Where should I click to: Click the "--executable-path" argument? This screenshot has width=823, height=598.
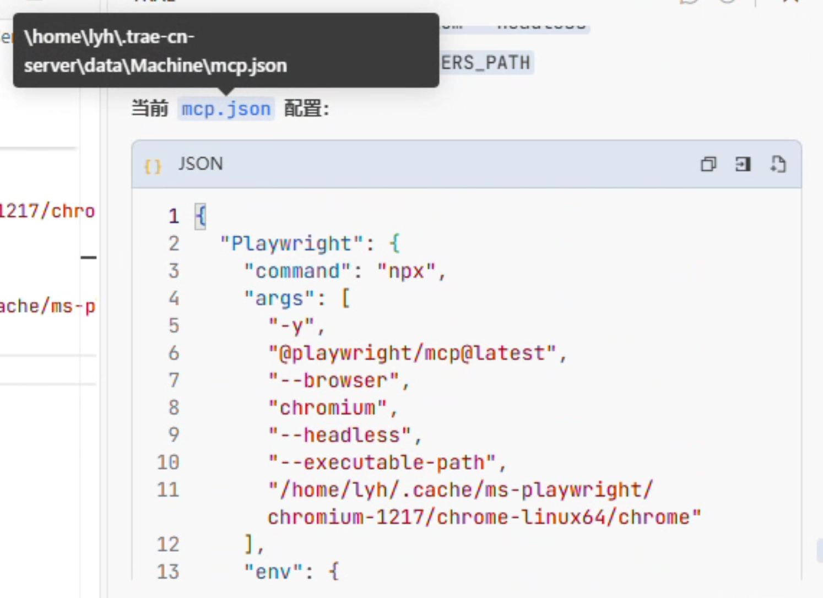[x=382, y=463]
